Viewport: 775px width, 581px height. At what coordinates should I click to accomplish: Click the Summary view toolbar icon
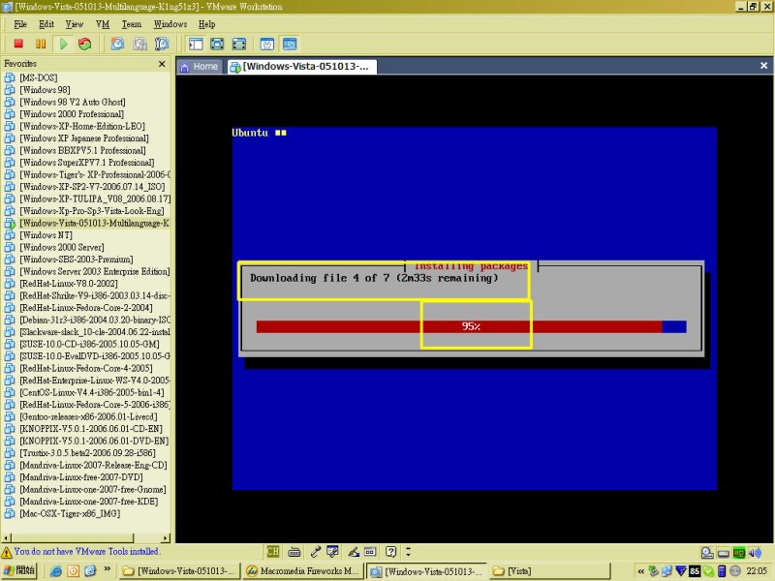pos(267,44)
